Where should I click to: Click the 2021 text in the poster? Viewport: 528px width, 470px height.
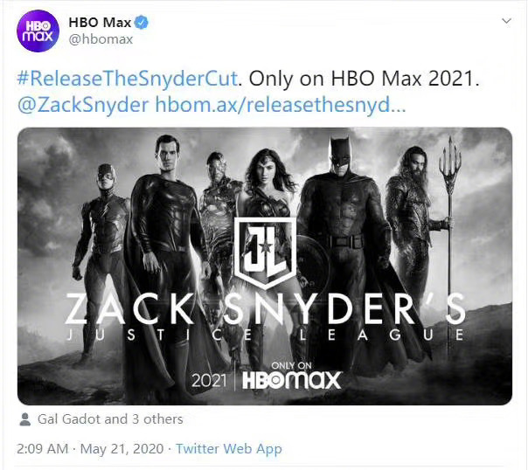click(209, 381)
